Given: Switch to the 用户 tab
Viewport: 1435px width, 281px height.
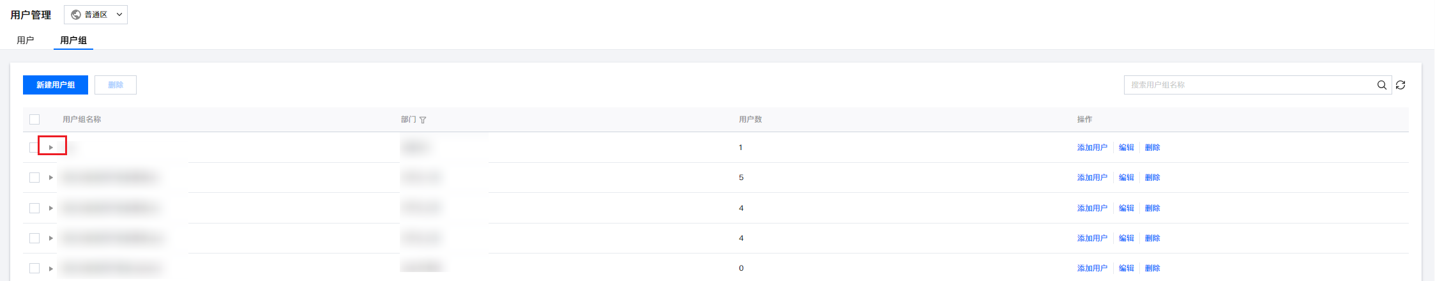Looking at the screenshot, I should [x=26, y=40].
